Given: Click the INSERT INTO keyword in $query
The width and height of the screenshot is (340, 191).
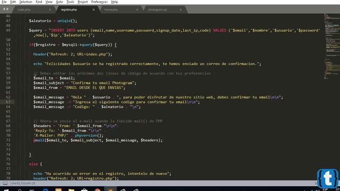Looking at the screenshot, I should pos(63,30).
